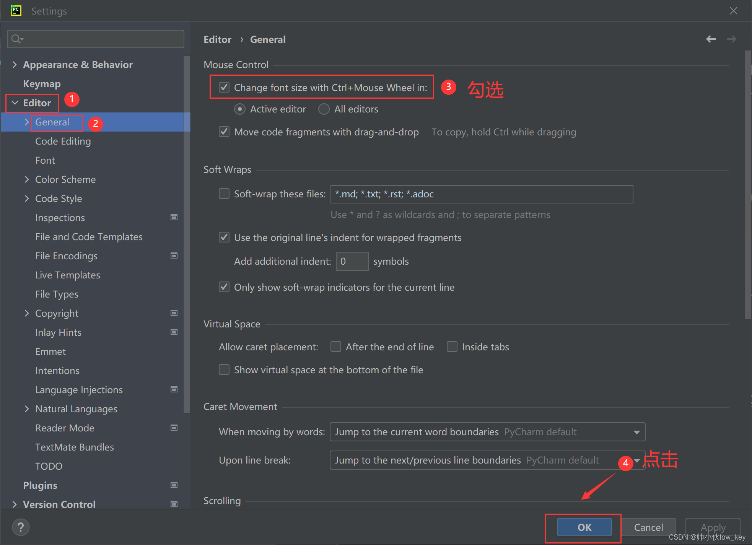Click the Inspections settings icon
The height and width of the screenshot is (545, 752).
point(174,218)
